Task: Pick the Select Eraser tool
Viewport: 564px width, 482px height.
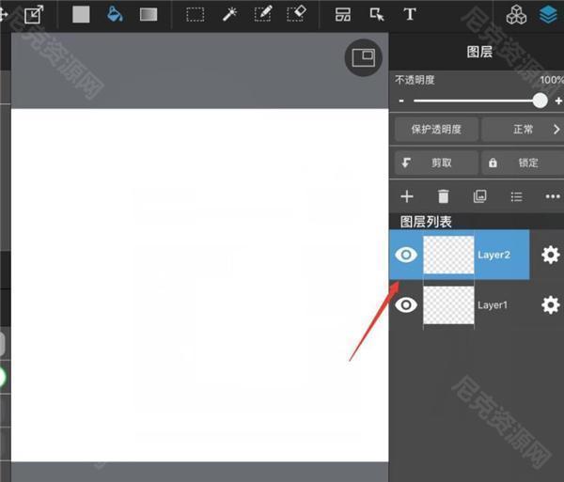Action: click(x=296, y=14)
